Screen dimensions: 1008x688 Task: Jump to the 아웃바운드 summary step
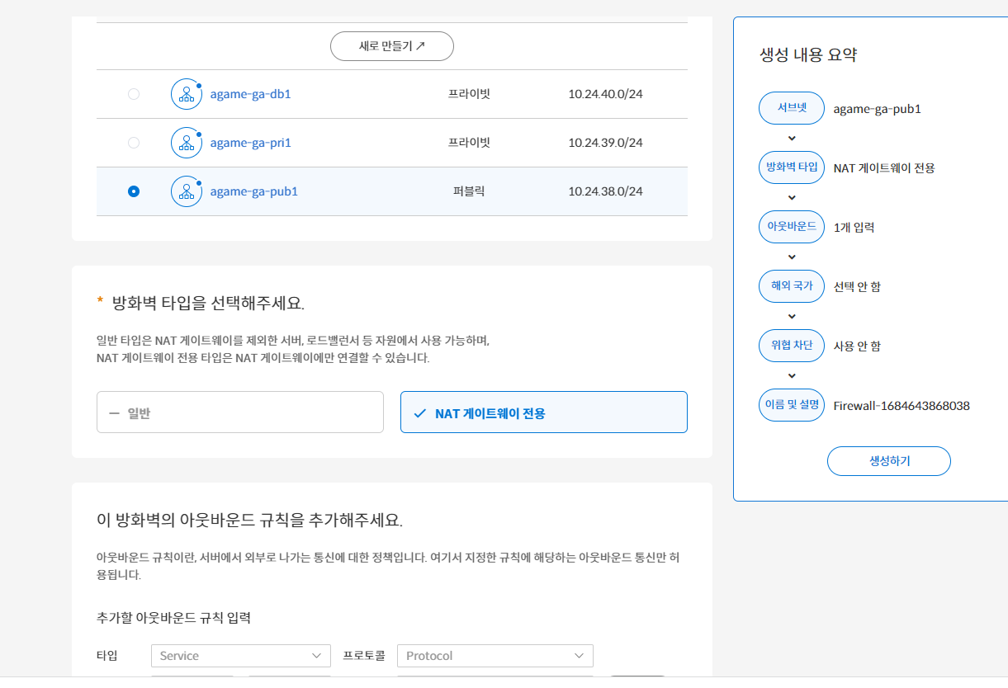pyautogui.click(x=792, y=227)
